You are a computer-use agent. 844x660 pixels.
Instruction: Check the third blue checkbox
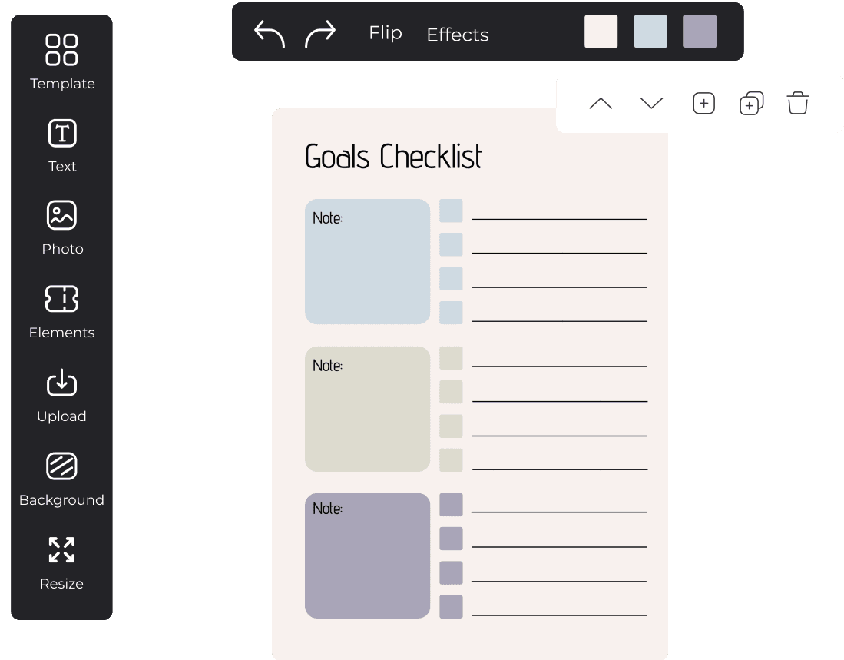451,279
